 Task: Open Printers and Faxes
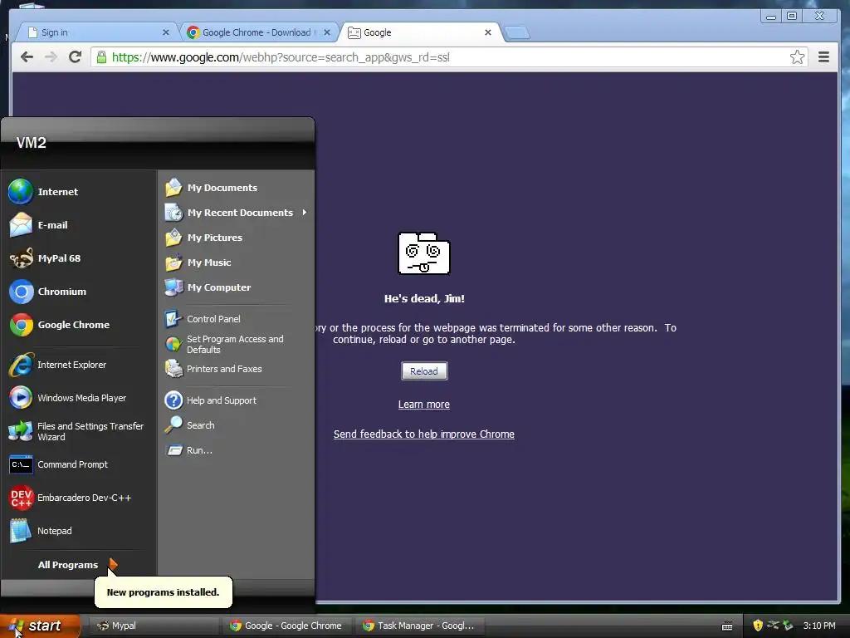coord(237,369)
